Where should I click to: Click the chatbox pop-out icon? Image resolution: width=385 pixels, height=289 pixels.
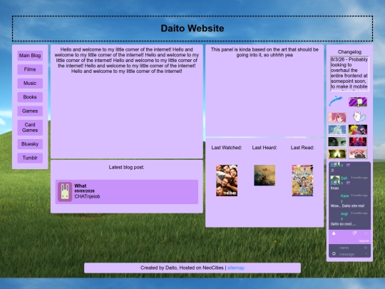coord(354,233)
